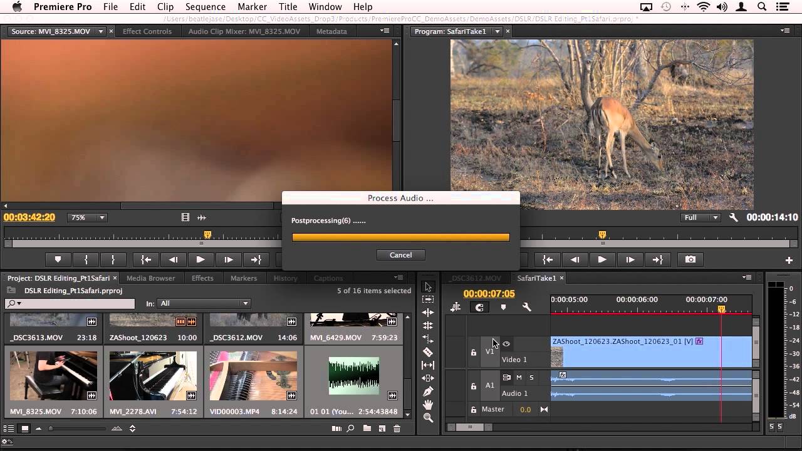Click Drag Audio Only waveform icon
The image size is (802, 451).
[x=202, y=217]
